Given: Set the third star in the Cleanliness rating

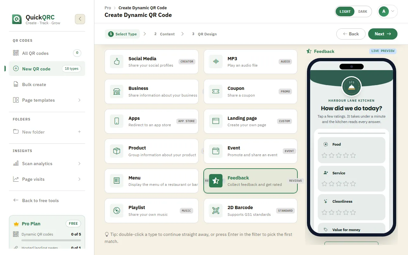Looking at the screenshot, I should (x=339, y=212).
